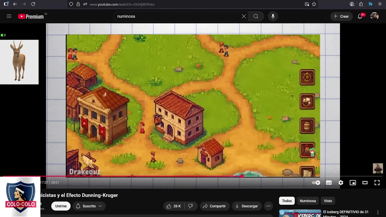
Task: Click the address bar URL
Action: [x=122, y=4]
